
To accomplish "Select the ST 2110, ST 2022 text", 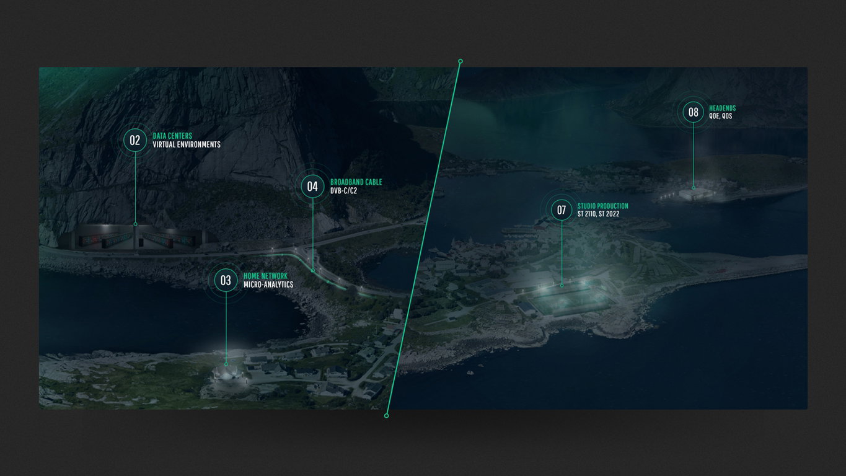I will click(599, 214).
